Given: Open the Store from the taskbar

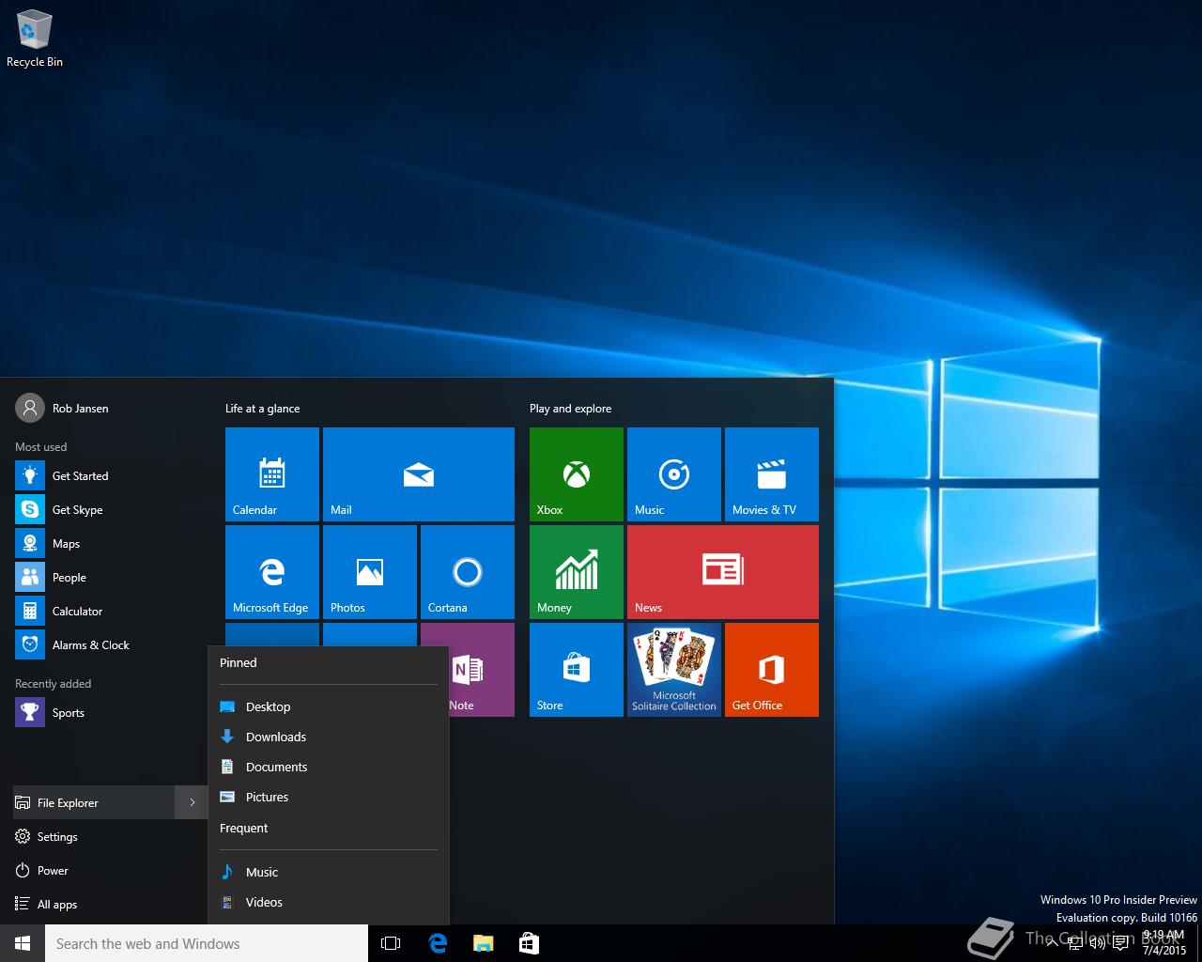Looking at the screenshot, I should [529, 943].
